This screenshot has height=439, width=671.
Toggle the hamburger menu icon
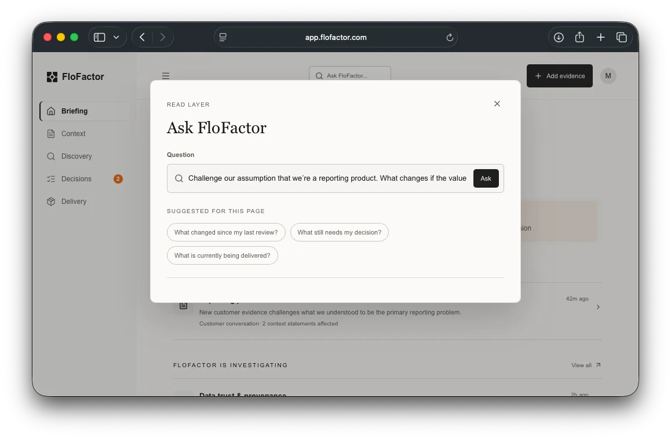[x=166, y=76]
